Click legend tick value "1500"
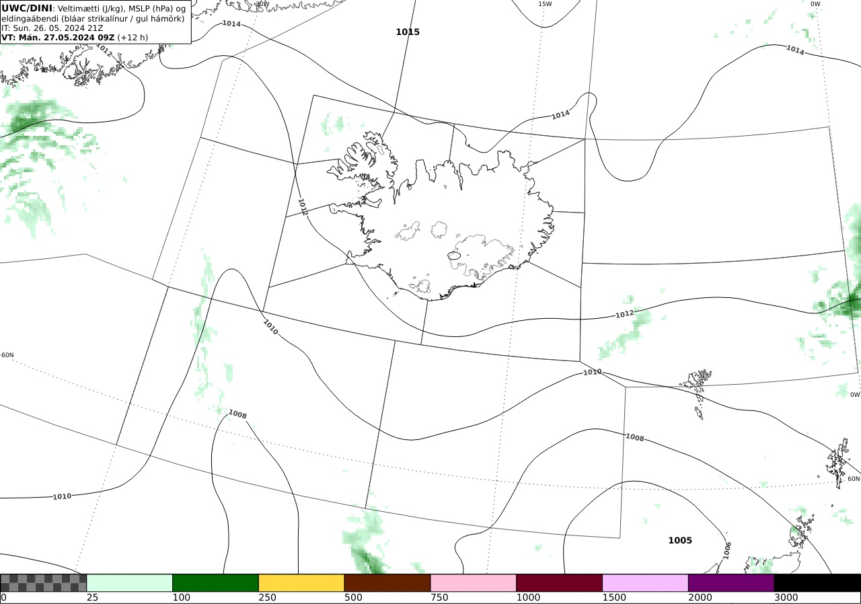Screen dimensions: 861x604 (614, 597)
